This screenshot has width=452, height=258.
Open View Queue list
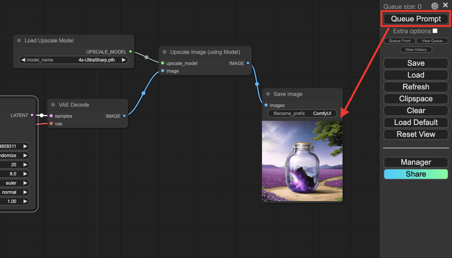click(x=432, y=41)
